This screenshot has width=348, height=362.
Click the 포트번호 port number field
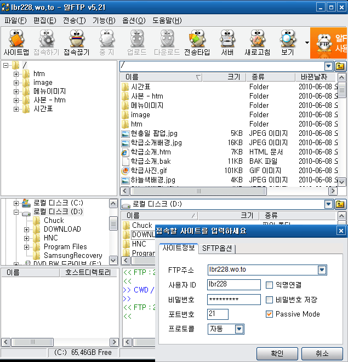(218, 314)
